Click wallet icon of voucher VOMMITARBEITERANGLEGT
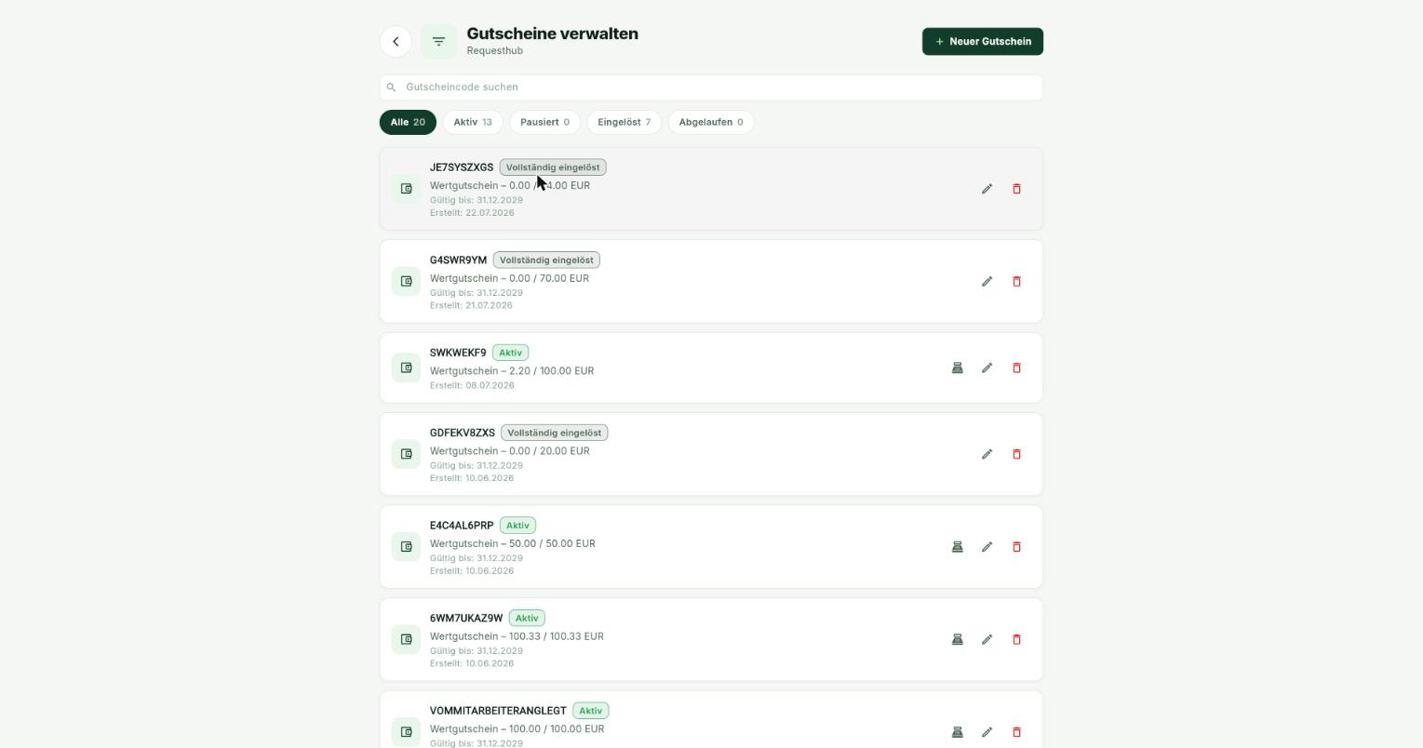The image size is (1423, 748). [406, 732]
